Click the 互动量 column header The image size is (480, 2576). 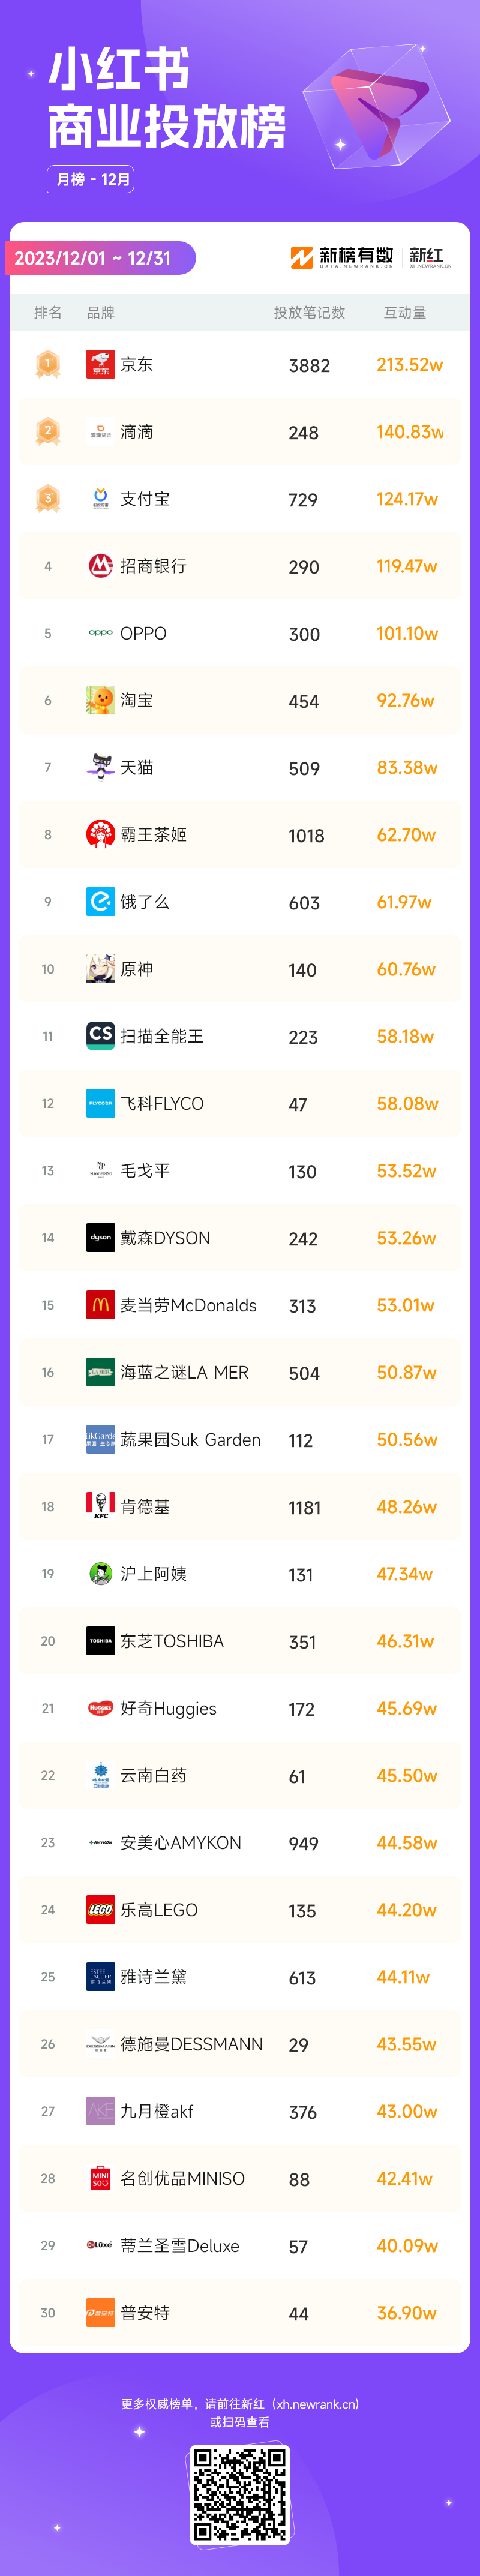[x=405, y=312]
